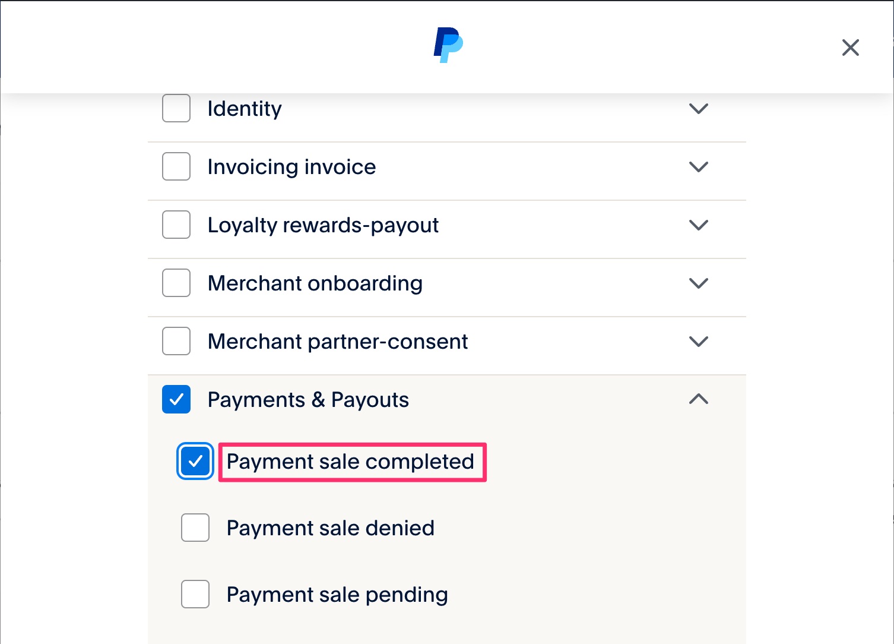
Task: Select the Loyalty rewards-payout checkbox
Action: 176,225
